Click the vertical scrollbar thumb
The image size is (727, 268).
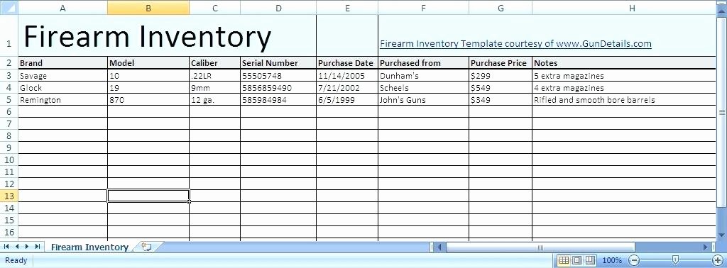coord(722,113)
